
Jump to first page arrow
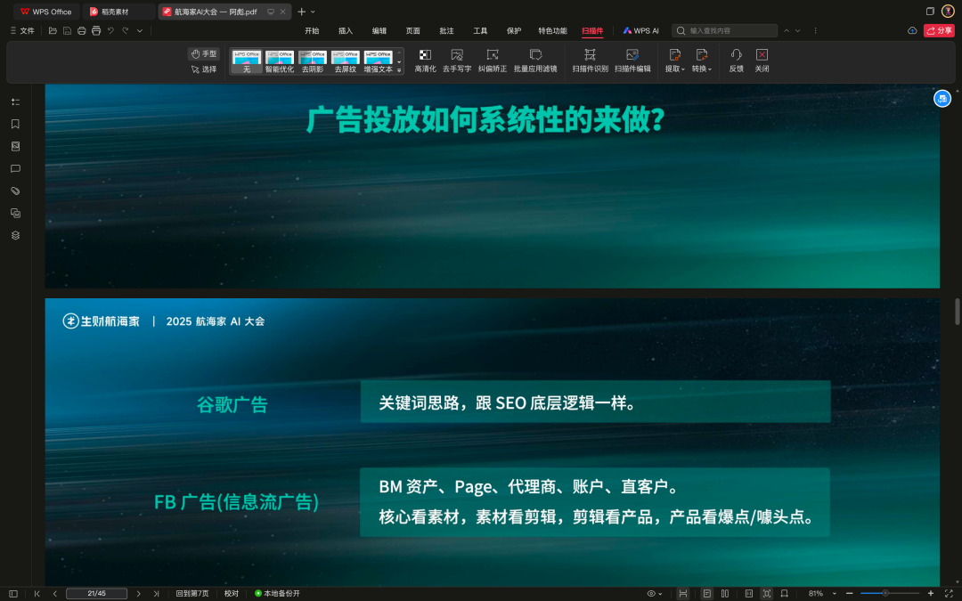37,594
